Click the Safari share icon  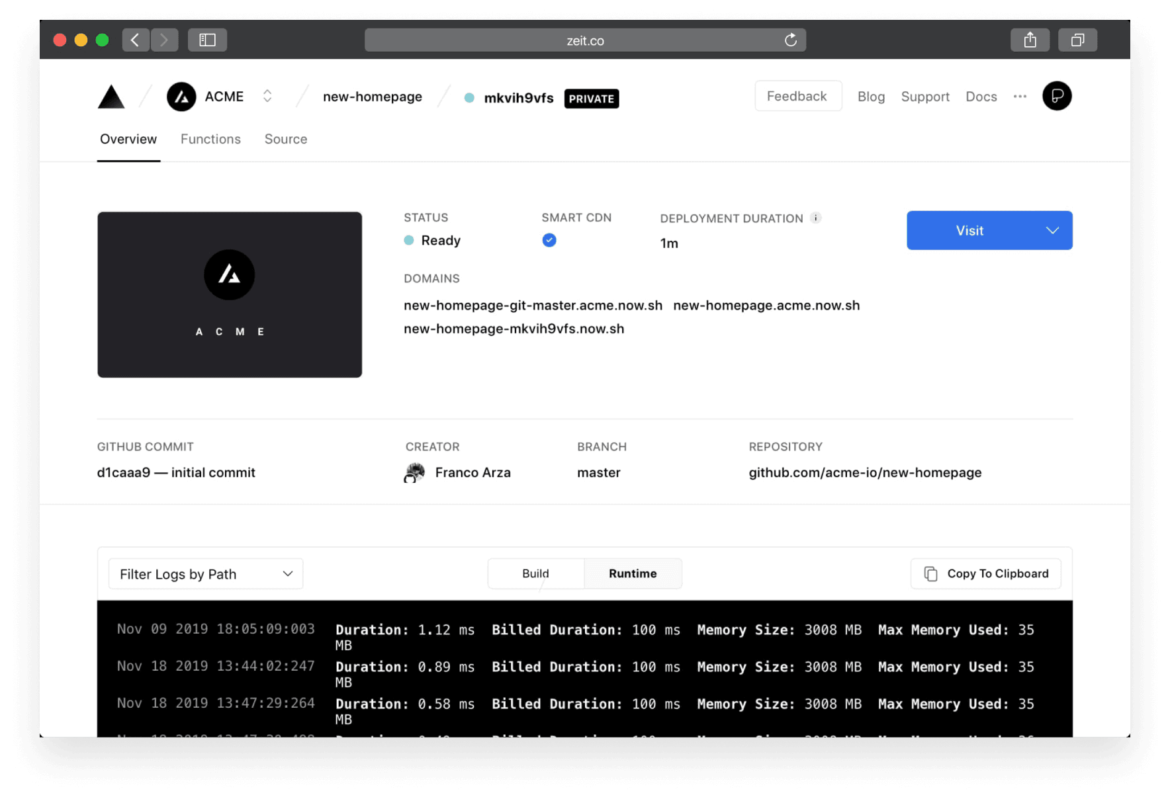[x=1030, y=40]
